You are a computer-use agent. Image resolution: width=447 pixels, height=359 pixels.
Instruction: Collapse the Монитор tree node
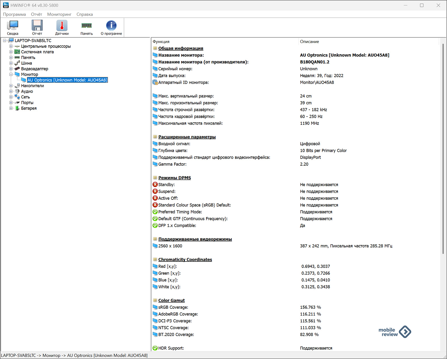tap(11, 75)
